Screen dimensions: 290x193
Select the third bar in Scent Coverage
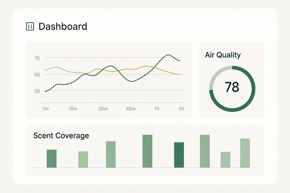pos(111,154)
